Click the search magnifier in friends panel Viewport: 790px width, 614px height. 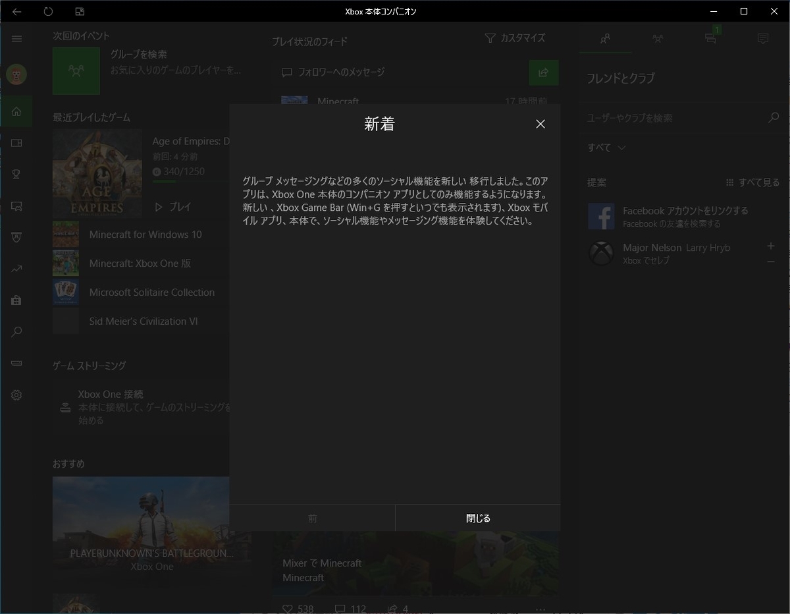(x=774, y=118)
